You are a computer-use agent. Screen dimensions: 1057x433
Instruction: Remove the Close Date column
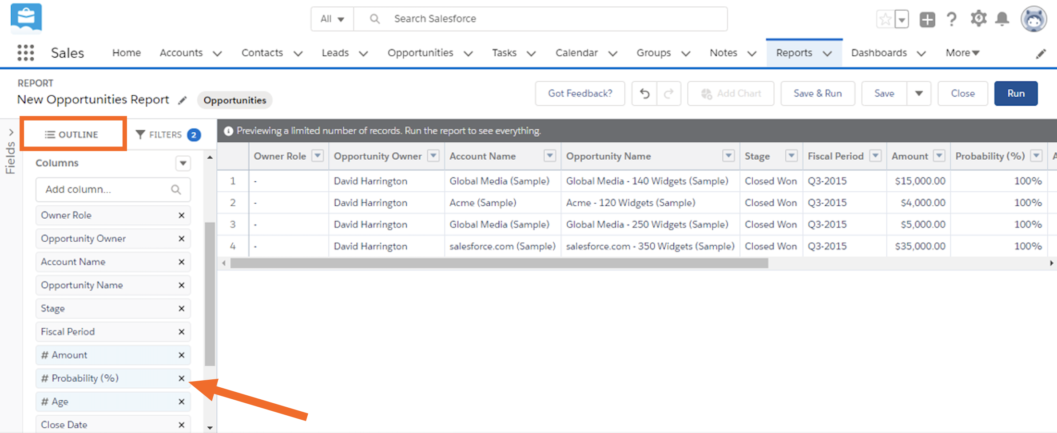click(181, 425)
